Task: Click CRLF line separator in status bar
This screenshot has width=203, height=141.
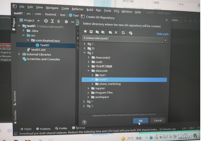Action: pyautogui.click(x=191, y=128)
